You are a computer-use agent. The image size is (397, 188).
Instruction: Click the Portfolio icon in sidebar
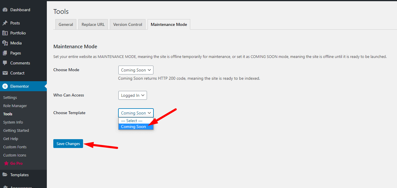click(x=5, y=33)
